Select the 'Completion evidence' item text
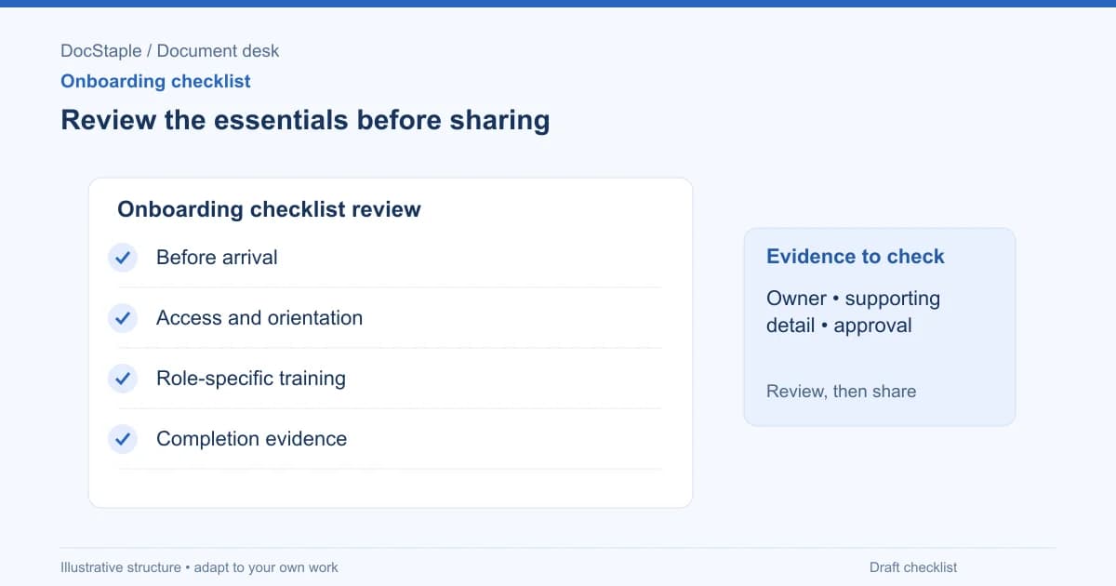This screenshot has height=586, width=1116. pyautogui.click(x=251, y=439)
